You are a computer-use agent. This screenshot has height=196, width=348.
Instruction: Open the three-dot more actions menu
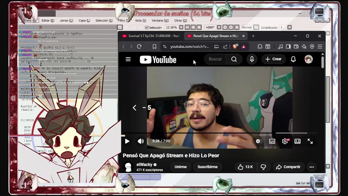312,167
